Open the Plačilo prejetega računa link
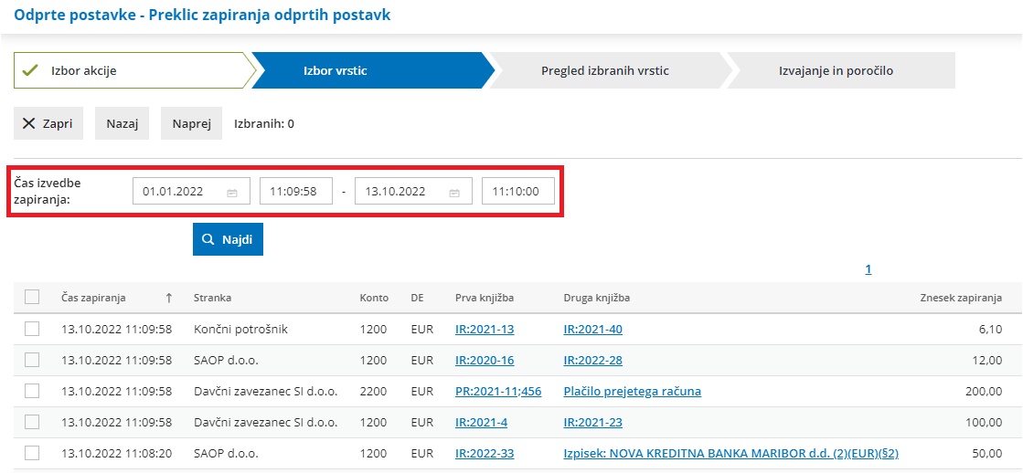Image resolution: width=1023 pixels, height=473 pixels. click(x=633, y=392)
